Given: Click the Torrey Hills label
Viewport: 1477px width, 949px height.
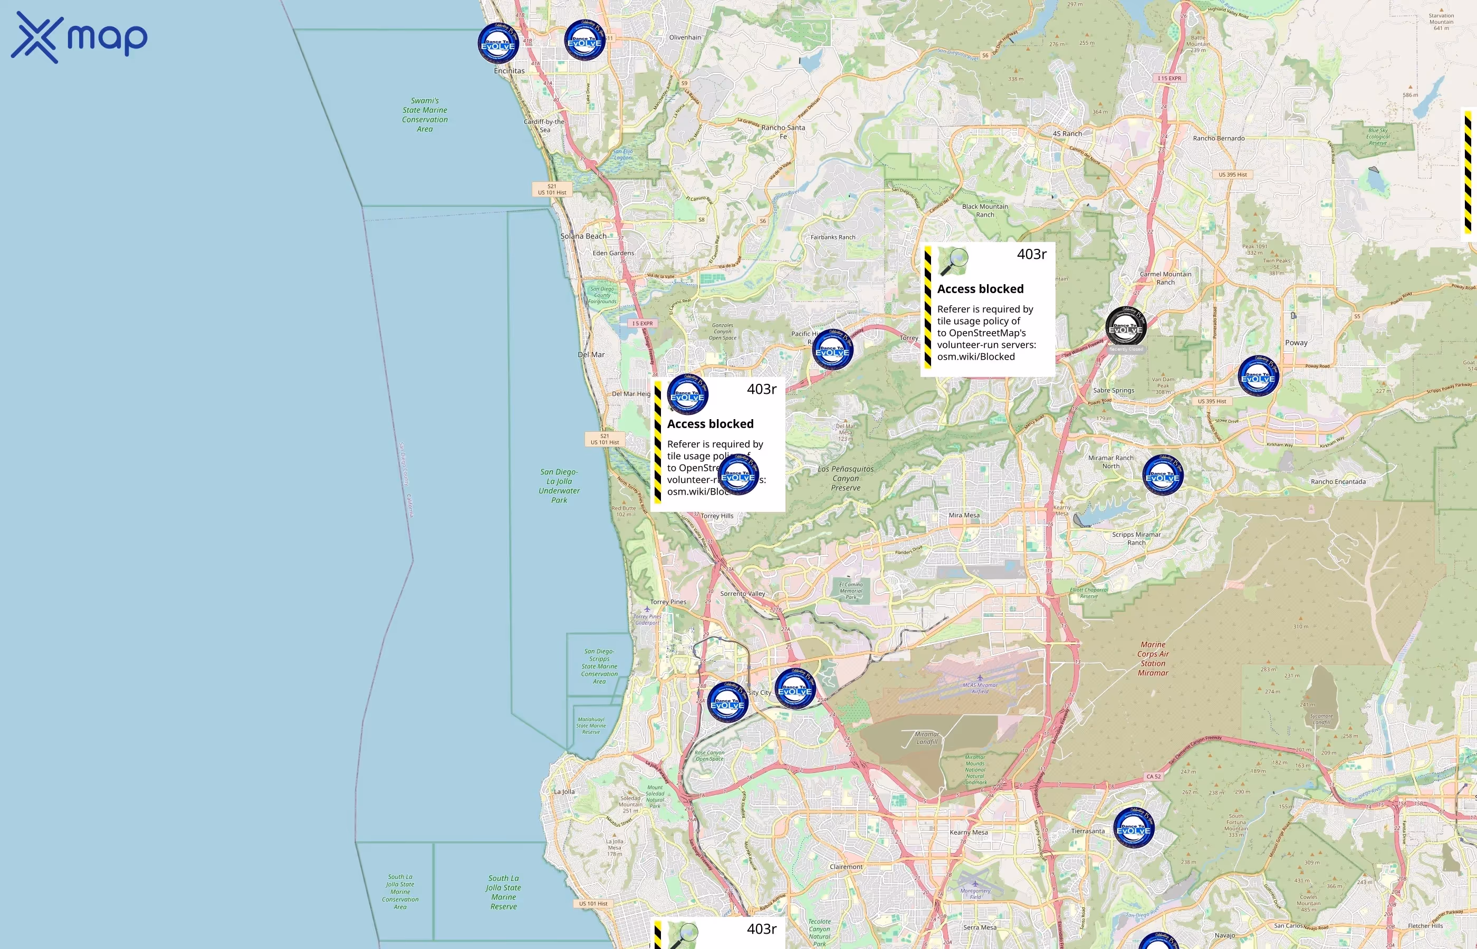Looking at the screenshot, I should click(716, 516).
